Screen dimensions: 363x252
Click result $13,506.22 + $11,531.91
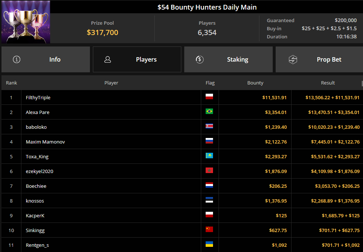coord(332,98)
